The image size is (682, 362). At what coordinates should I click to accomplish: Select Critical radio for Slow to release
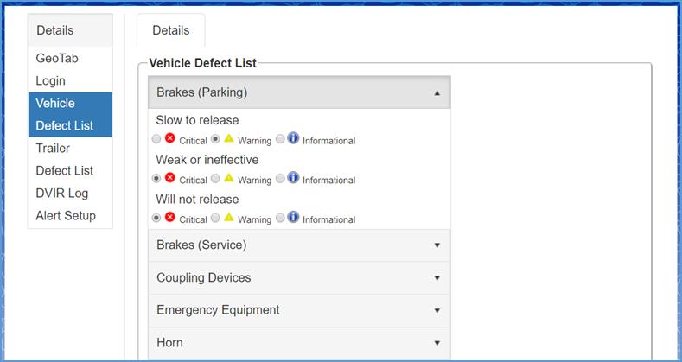pyautogui.click(x=156, y=139)
